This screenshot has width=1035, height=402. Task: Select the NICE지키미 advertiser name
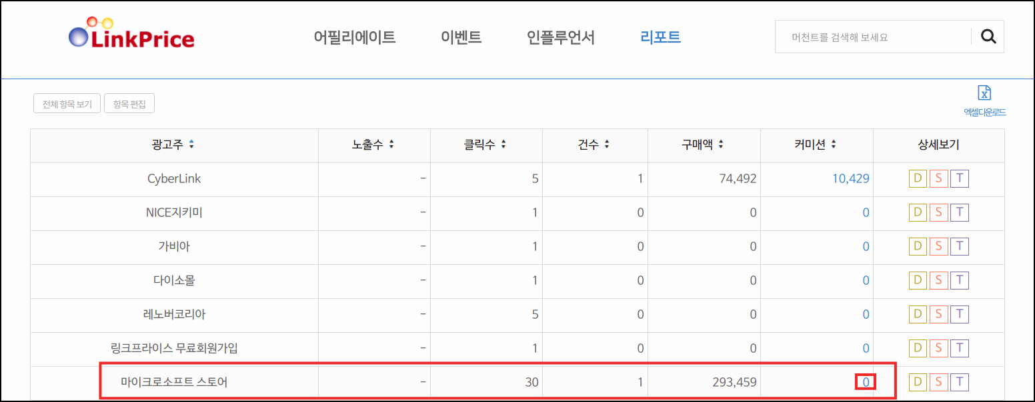(x=174, y=213)
